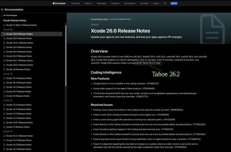Click document icon beside Xcode 26.5 Release Notes
Screen dimensions: 231x152
tap(4, 38)
